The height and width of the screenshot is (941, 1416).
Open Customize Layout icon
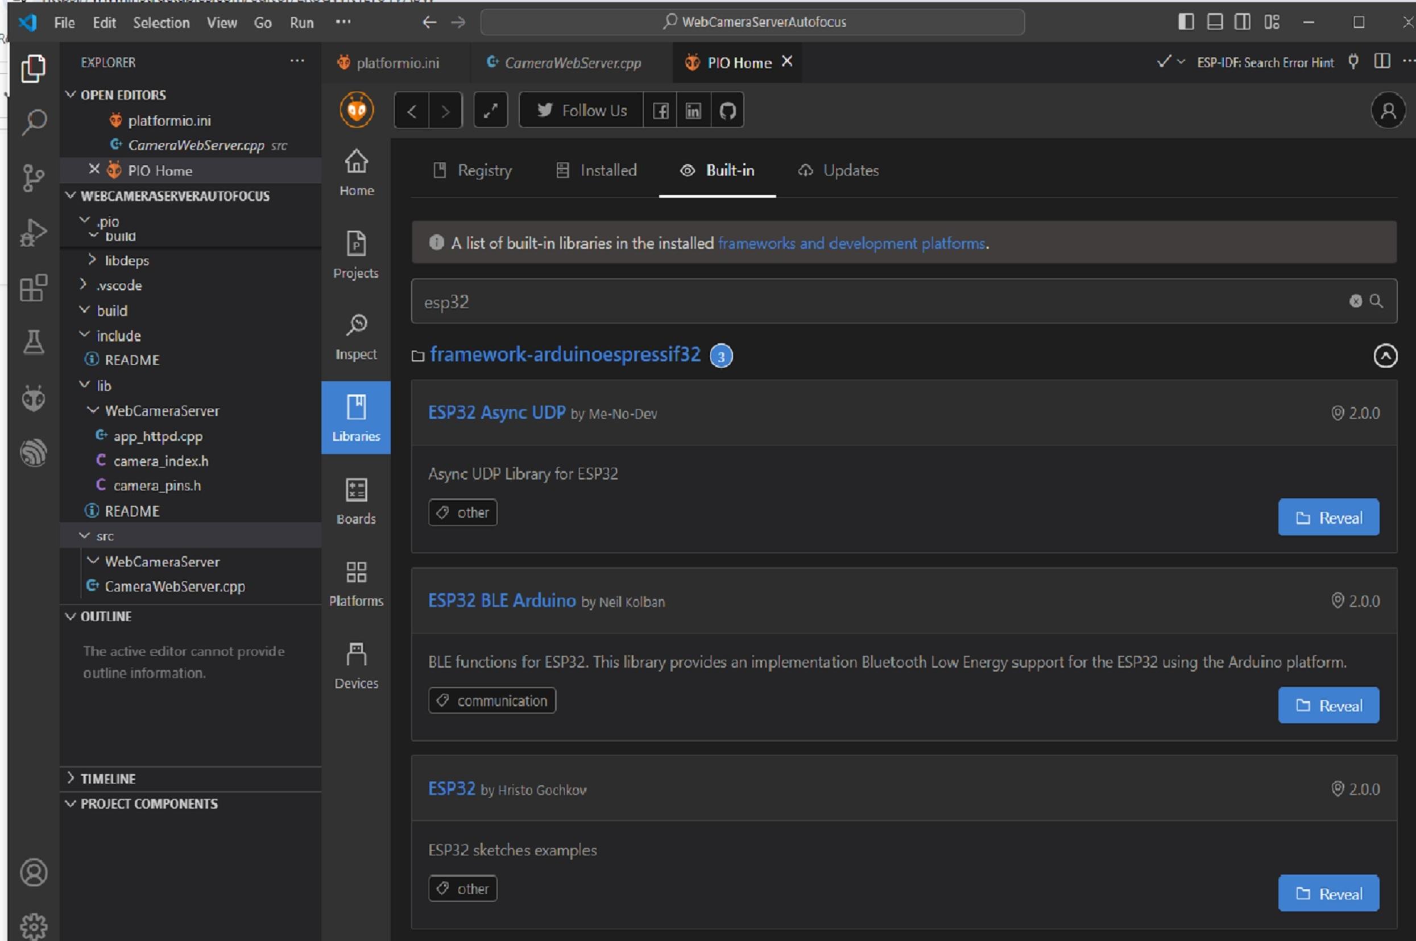1272,22
